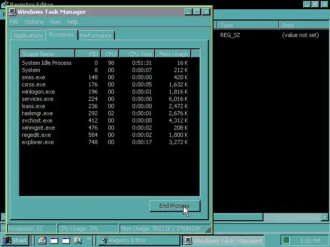Screen dimensions: 330x247
Task: Open the View menu in Task Manager
Action: (x=55, y=22)
